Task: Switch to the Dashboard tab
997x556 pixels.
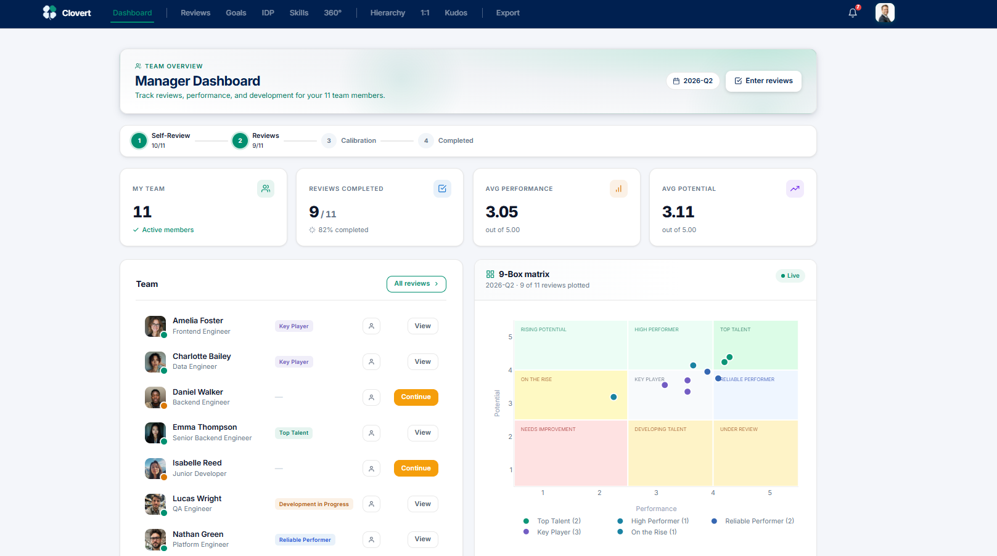Action: 133,13
